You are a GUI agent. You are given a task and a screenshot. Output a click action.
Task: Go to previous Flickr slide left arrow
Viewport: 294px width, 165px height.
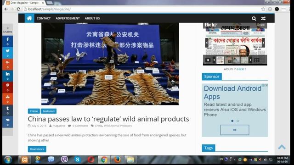click(x=207, y=43)
